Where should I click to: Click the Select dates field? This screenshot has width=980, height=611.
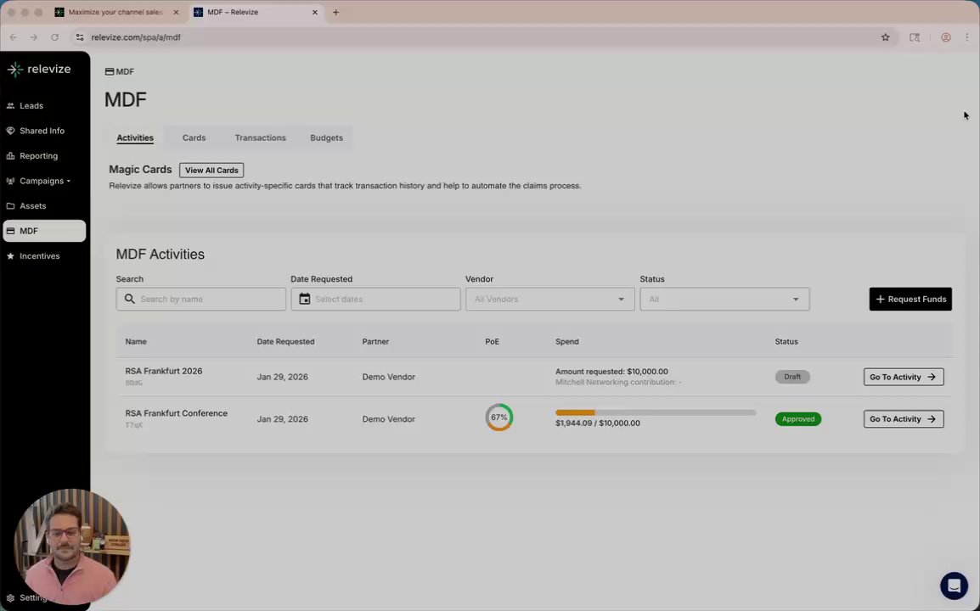[375, 299]
